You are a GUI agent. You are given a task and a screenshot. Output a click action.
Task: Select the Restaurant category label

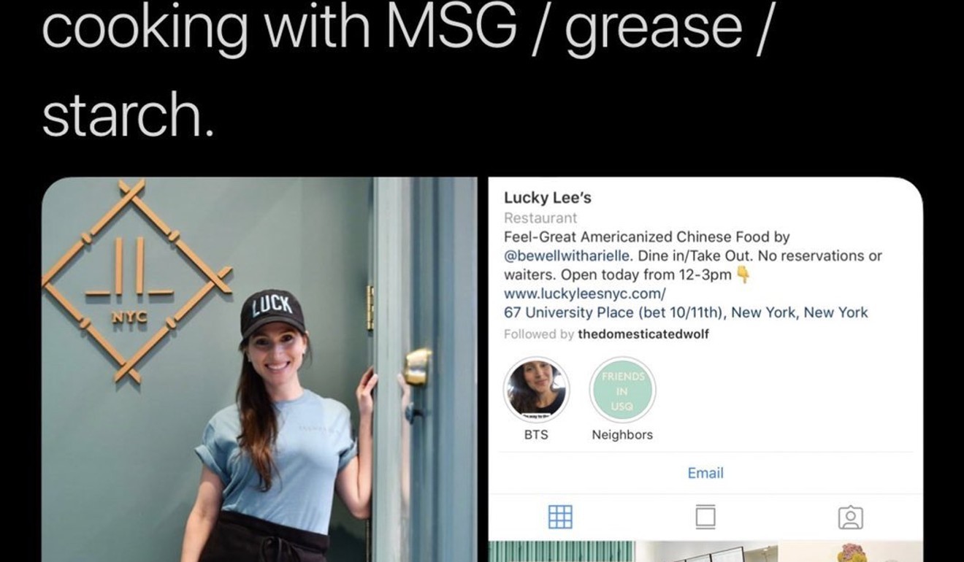click(x=540, y=218)
